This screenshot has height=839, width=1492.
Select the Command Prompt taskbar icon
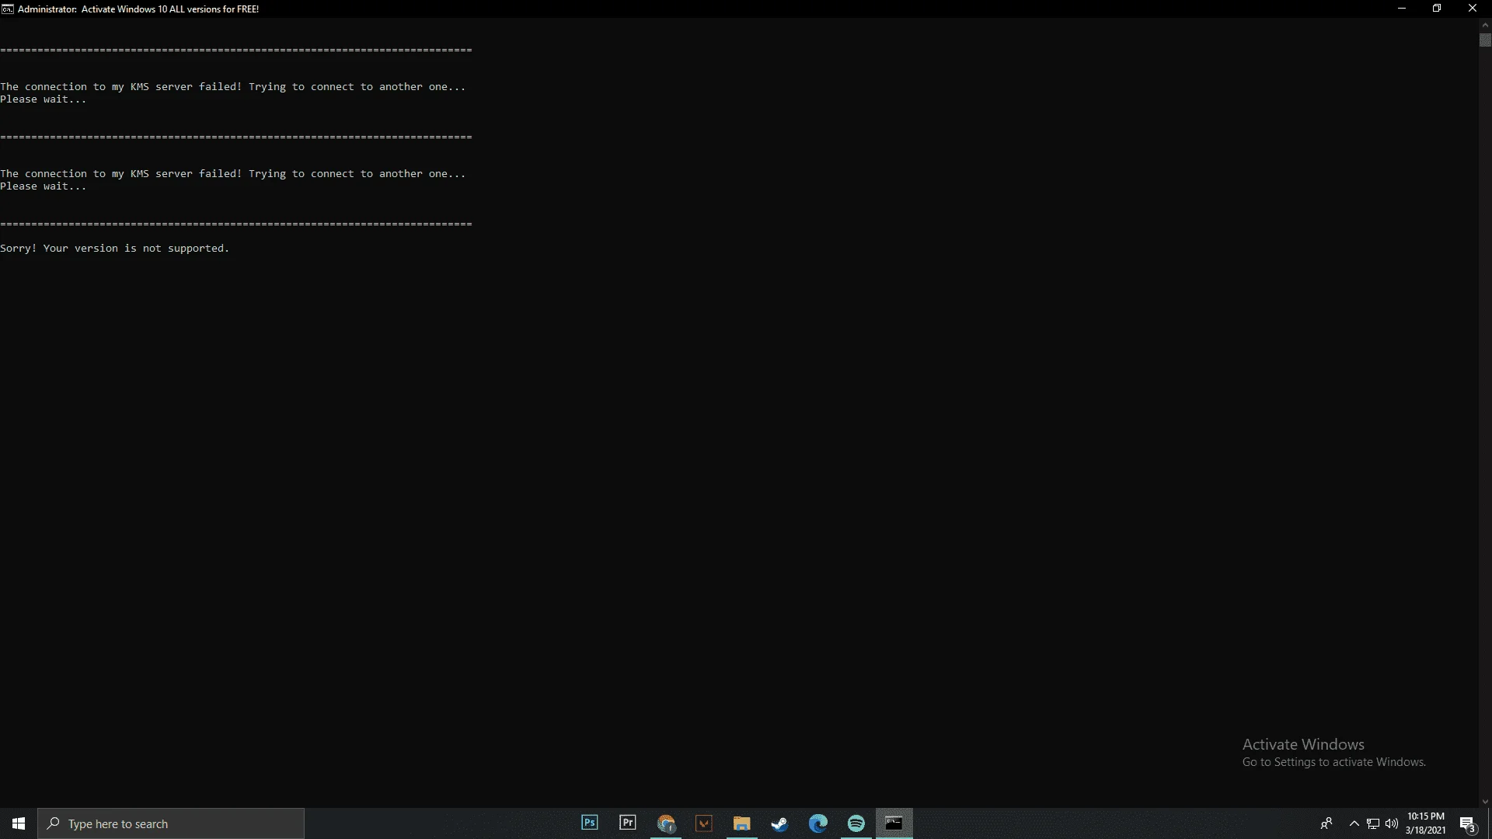(x=894, y=823)
